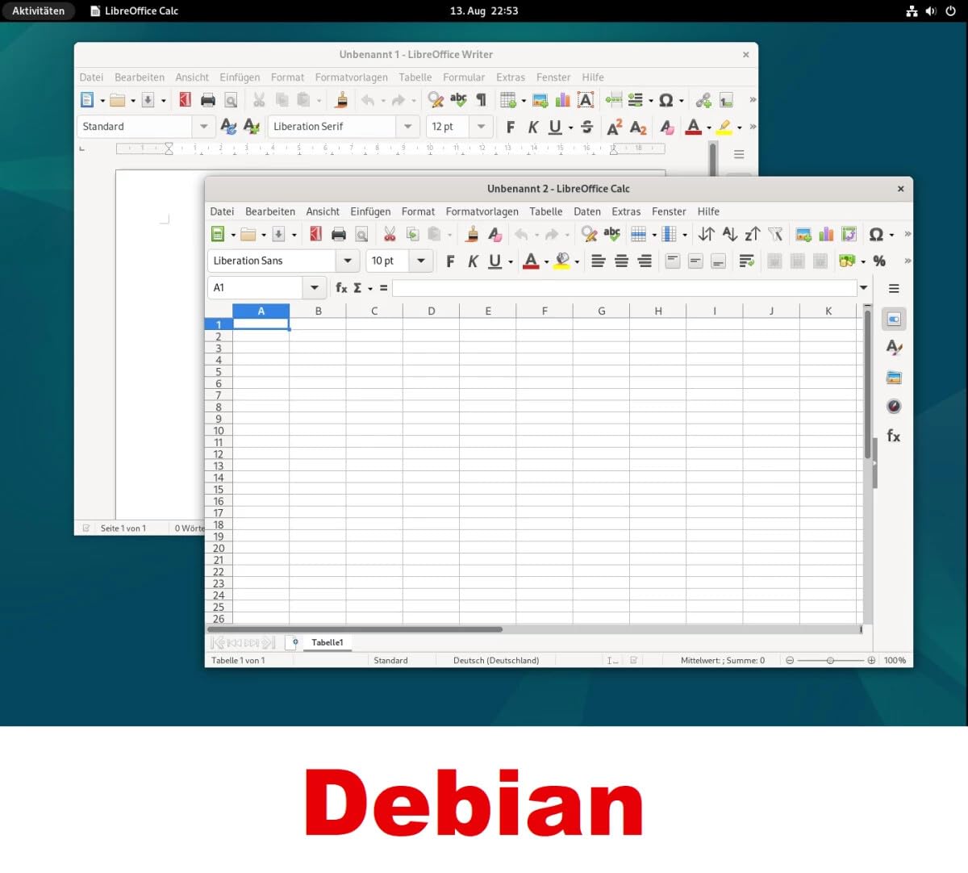Expand Writer font name dropdown

407,127
